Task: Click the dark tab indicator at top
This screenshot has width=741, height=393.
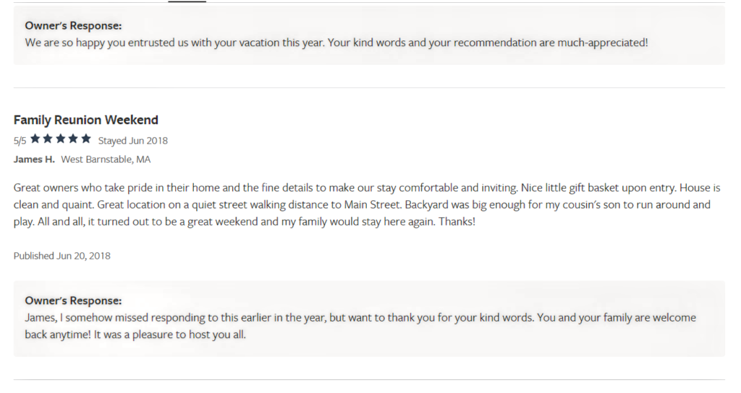Action: 187,1
